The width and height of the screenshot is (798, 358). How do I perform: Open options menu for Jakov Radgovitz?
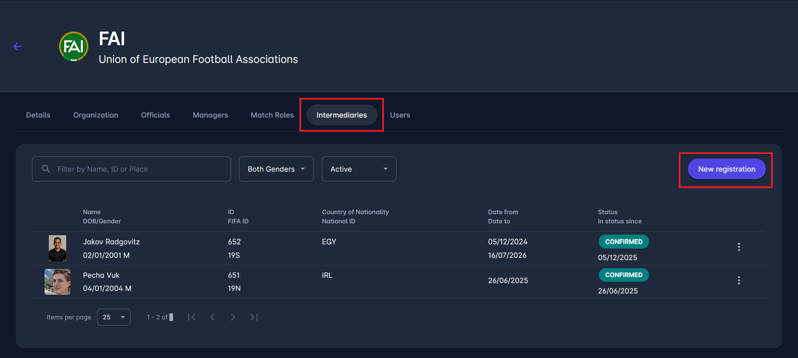pos(739,247)
